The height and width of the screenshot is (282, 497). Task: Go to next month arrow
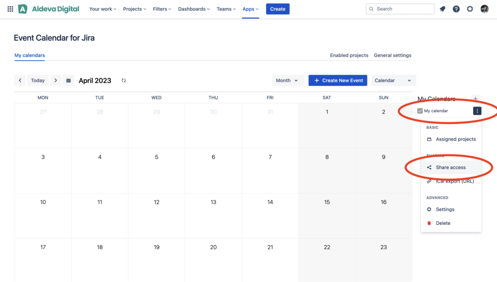(x=55, y=80)
